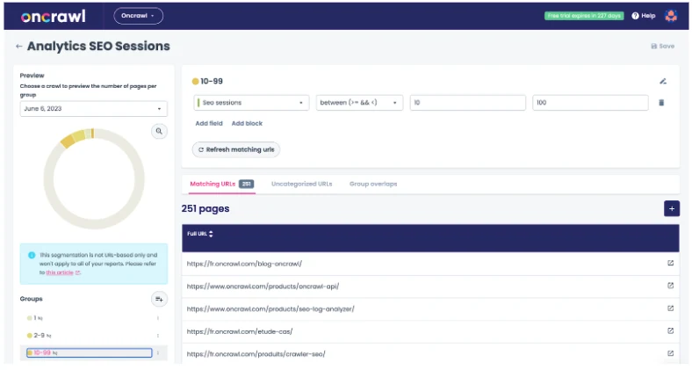Open oncrawl-api URL external link icon
The height and width of the screenshot is (370, 692).
click(670, 286)
